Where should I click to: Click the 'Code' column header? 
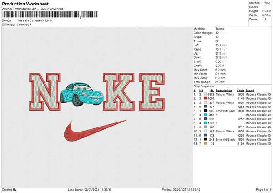(240, 91)
